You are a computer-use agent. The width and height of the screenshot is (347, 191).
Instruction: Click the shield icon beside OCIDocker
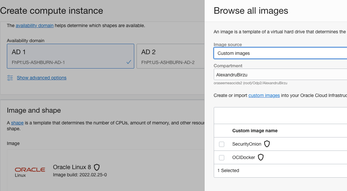tap(261, 157)
